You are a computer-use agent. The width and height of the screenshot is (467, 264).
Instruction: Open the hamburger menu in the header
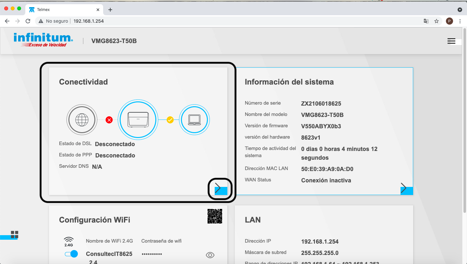[451, 41]
